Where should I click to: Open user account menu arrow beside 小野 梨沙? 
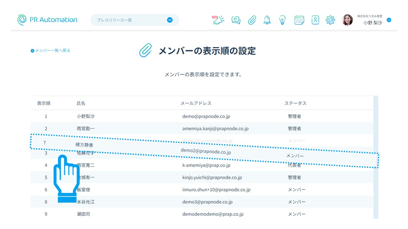click(x=389, y=20)
